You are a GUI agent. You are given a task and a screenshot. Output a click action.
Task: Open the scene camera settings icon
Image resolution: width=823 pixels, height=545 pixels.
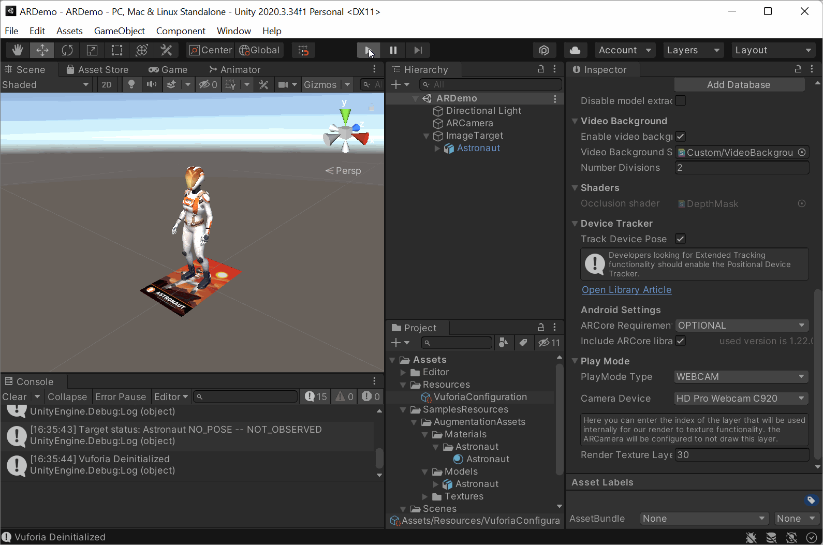[283, 85]
